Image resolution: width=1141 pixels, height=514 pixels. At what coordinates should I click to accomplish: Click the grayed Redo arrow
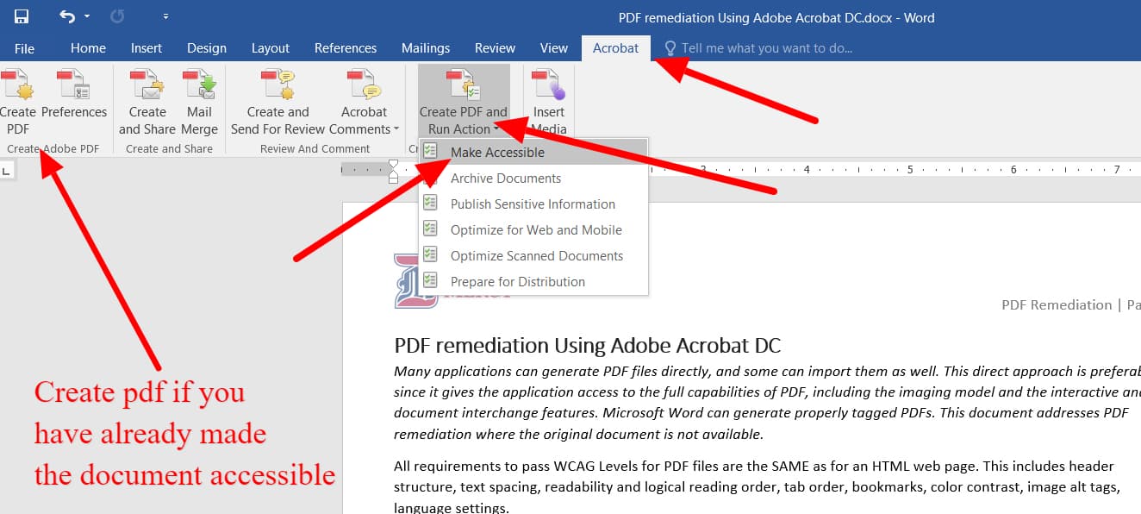point(118,16)
